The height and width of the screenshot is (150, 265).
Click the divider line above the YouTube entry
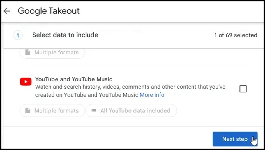[x=135, y=67]
